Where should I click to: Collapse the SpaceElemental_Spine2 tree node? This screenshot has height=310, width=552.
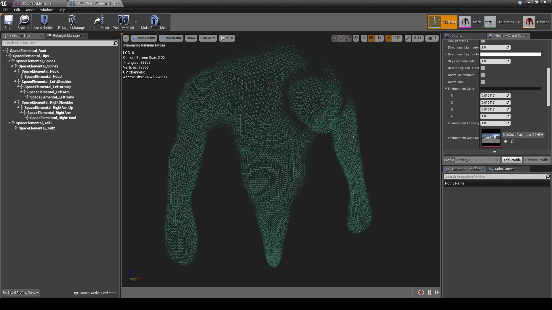tap(12, 66)
